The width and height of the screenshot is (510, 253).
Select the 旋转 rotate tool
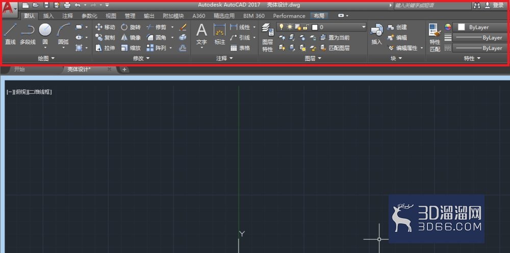point(131,28)
